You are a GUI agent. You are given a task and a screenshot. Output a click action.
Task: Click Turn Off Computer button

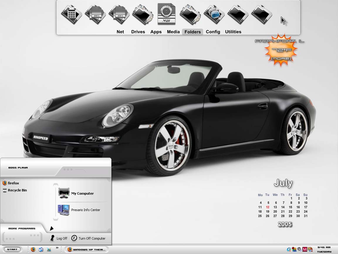coord(88,238)
